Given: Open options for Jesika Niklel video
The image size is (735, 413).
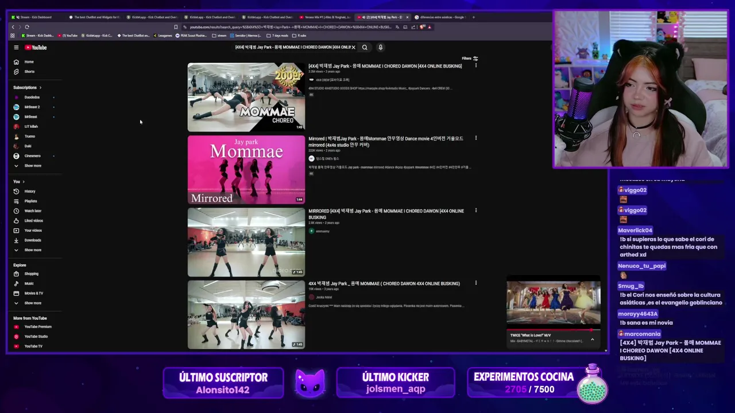Looking at the screenshot, I should pyautogui.click(x=475, y=283).
